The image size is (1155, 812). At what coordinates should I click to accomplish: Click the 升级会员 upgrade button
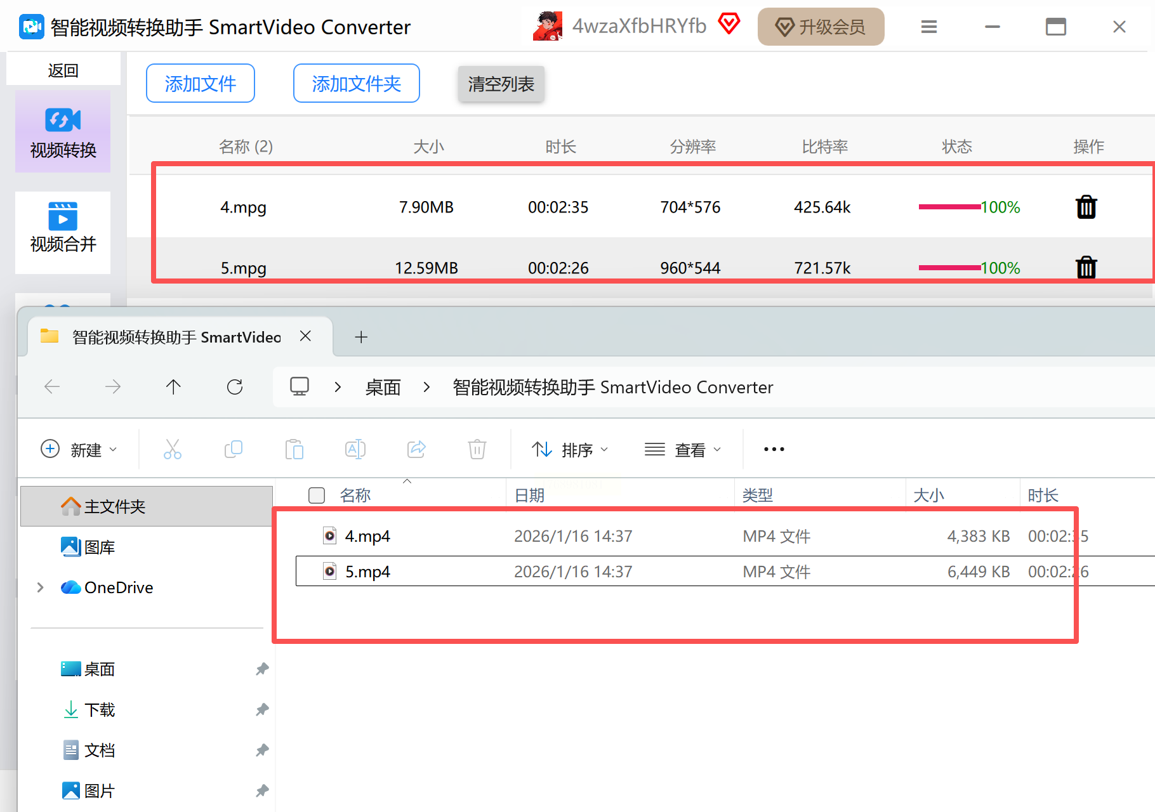(x=821, y=27)
